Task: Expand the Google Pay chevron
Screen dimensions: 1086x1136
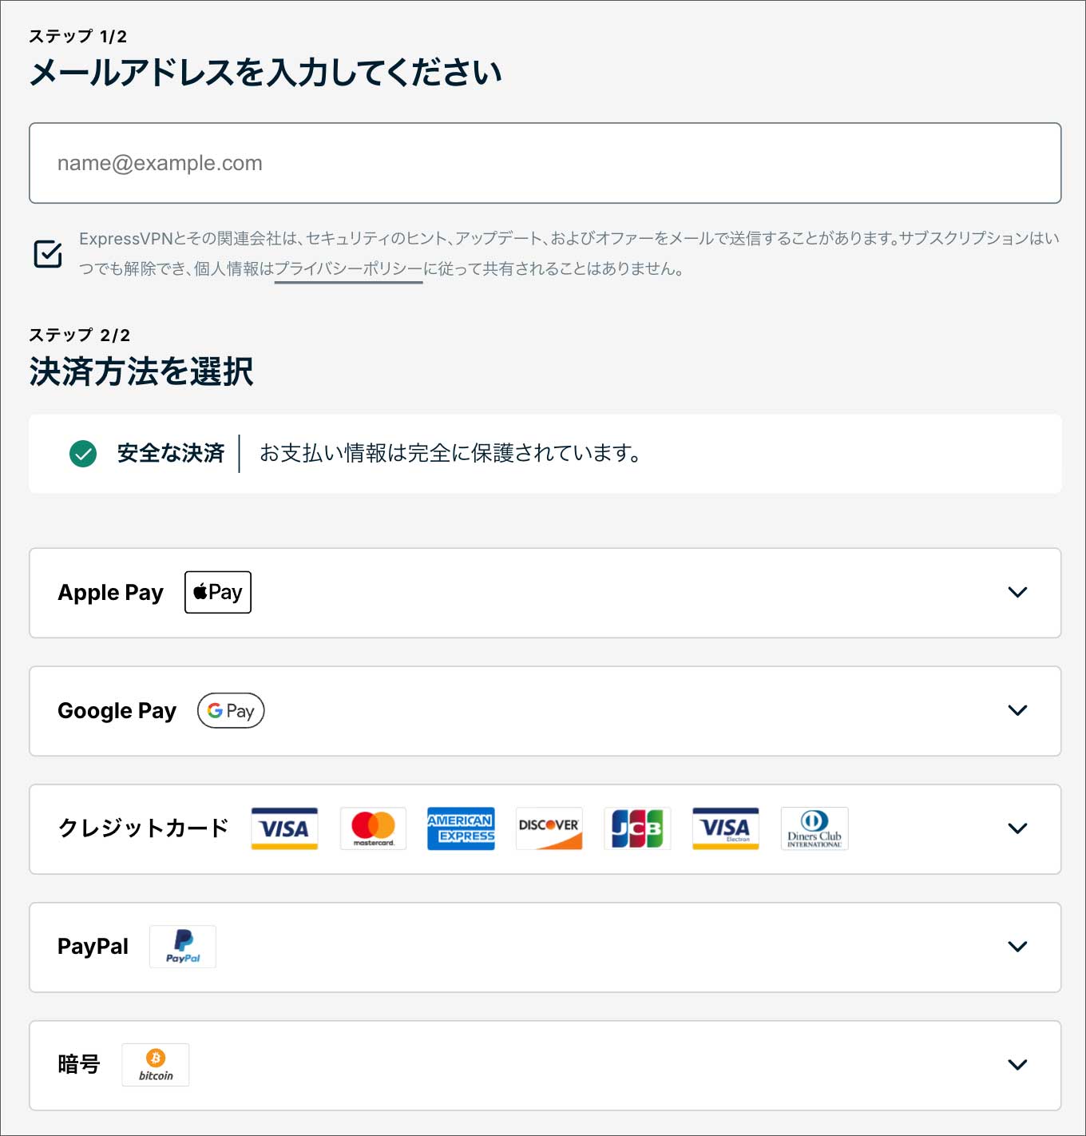Action: [x=1017, y=710]
